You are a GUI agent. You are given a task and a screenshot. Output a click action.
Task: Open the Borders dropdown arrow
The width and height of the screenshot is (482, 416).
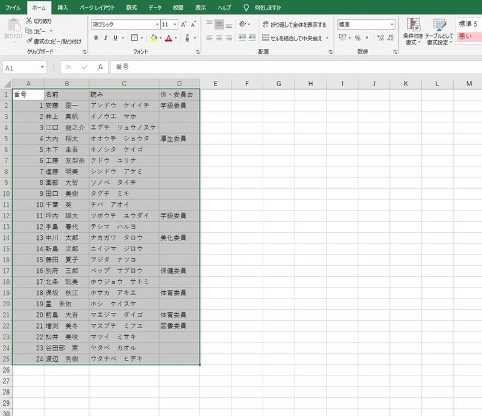coord(142,38)
